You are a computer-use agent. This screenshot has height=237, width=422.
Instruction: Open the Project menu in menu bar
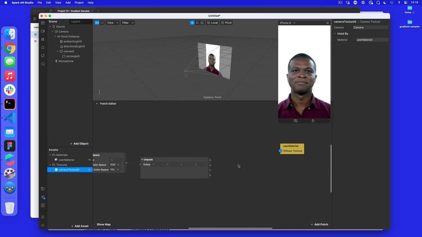(x=77, y=3)
